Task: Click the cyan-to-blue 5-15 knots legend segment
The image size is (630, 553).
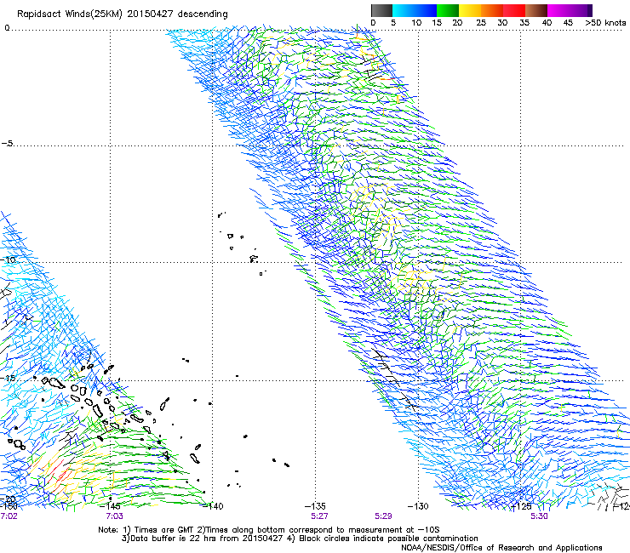Action: 415,10
